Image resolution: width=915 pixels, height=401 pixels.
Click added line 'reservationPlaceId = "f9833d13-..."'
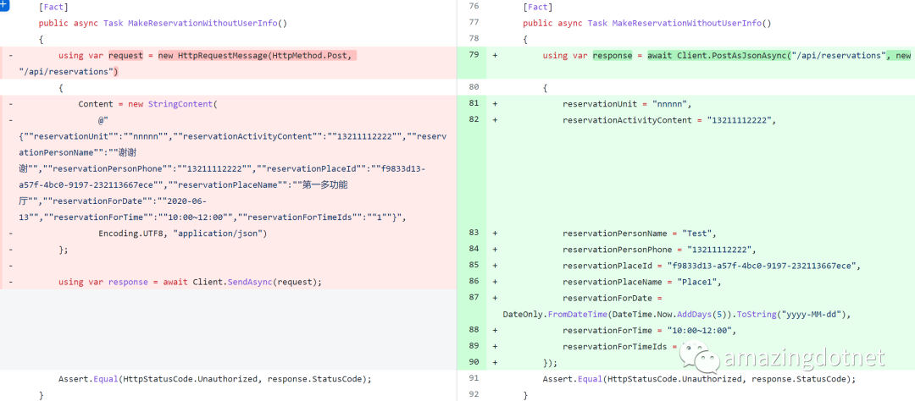(x=712, y=266)
